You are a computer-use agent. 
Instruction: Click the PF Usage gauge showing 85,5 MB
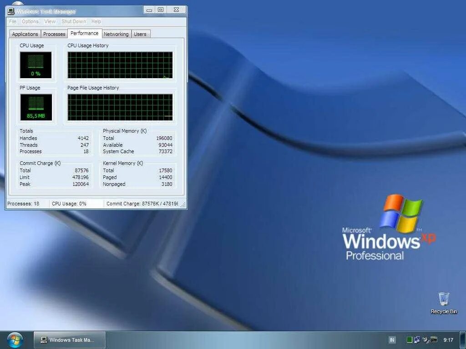pos(35,107)
